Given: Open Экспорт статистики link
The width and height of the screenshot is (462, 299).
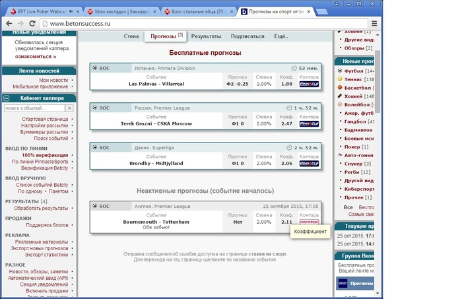Looking at the screenshot, I should point(46,255).
